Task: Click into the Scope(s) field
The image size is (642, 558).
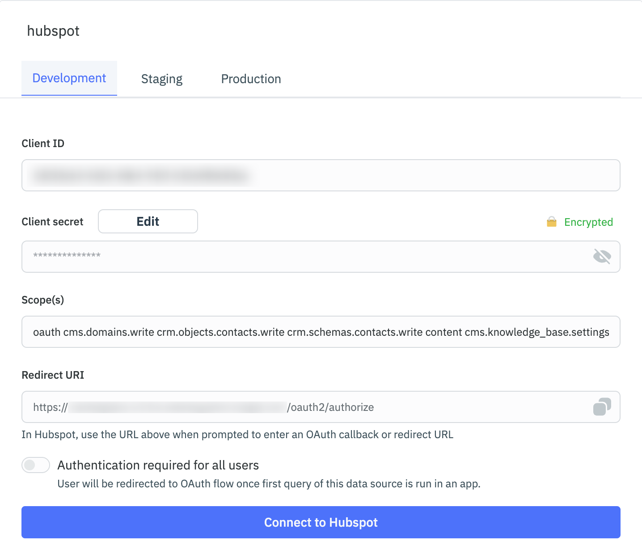Action: 321,332
